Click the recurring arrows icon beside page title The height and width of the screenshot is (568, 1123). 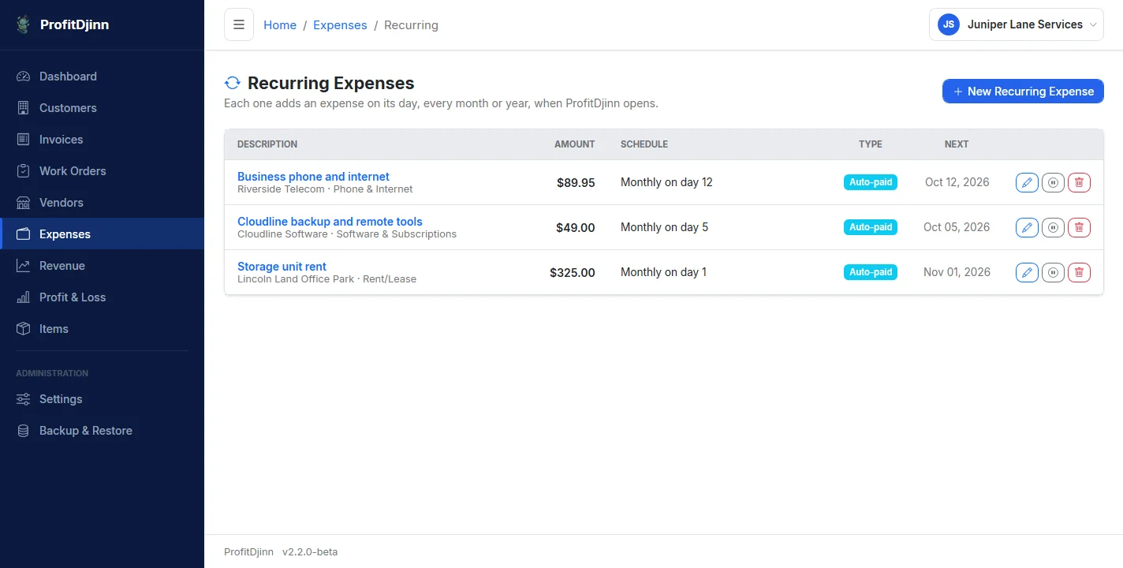pos(233,83)
